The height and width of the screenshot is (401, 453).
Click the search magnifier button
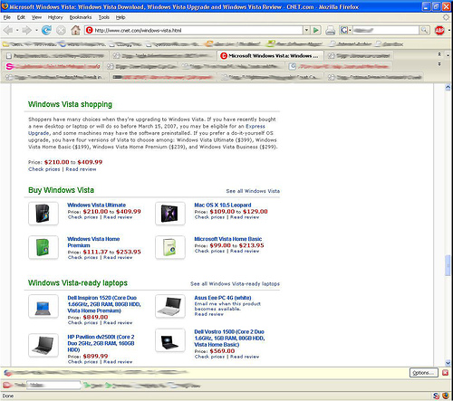coord(424,30)
